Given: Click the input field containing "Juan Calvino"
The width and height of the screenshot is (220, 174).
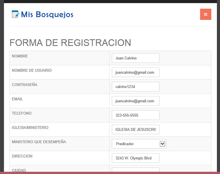Looking at the screenshot, I should (x=135, y=58).
